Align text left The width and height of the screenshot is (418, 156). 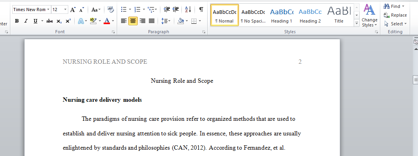pos(124,21)
